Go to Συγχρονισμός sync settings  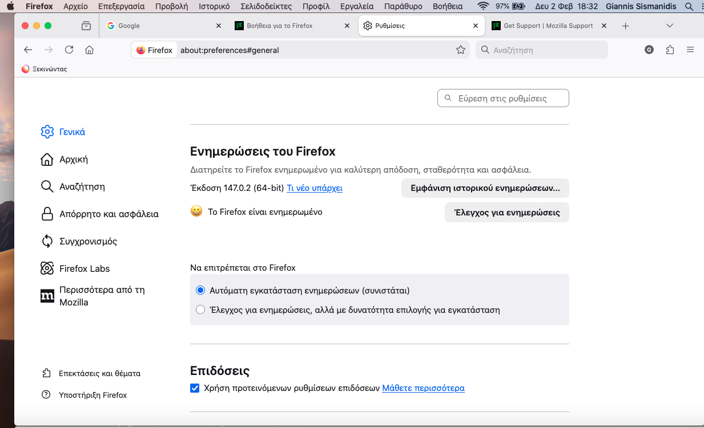(88, 241)
